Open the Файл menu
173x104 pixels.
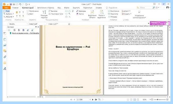point(7,7)
